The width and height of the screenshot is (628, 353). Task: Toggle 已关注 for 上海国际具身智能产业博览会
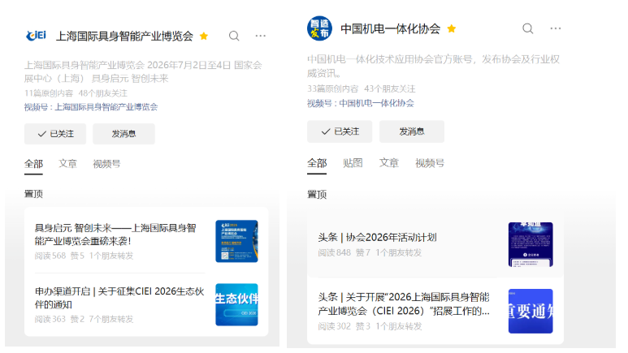pyautogui.click(x=54, y=134)
